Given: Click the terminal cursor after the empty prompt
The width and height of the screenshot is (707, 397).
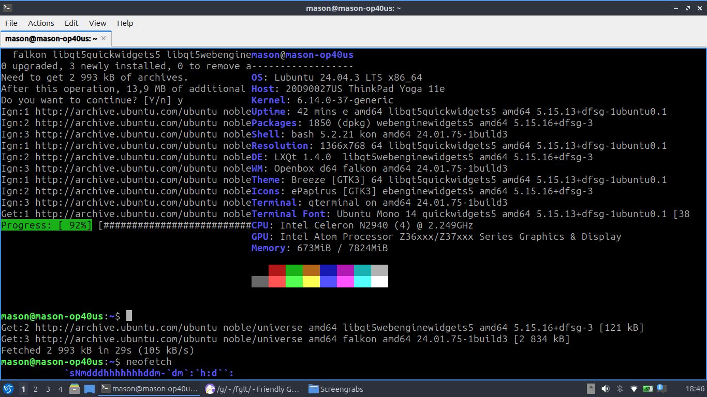Looking at the screenshot, I should point(129,316).
